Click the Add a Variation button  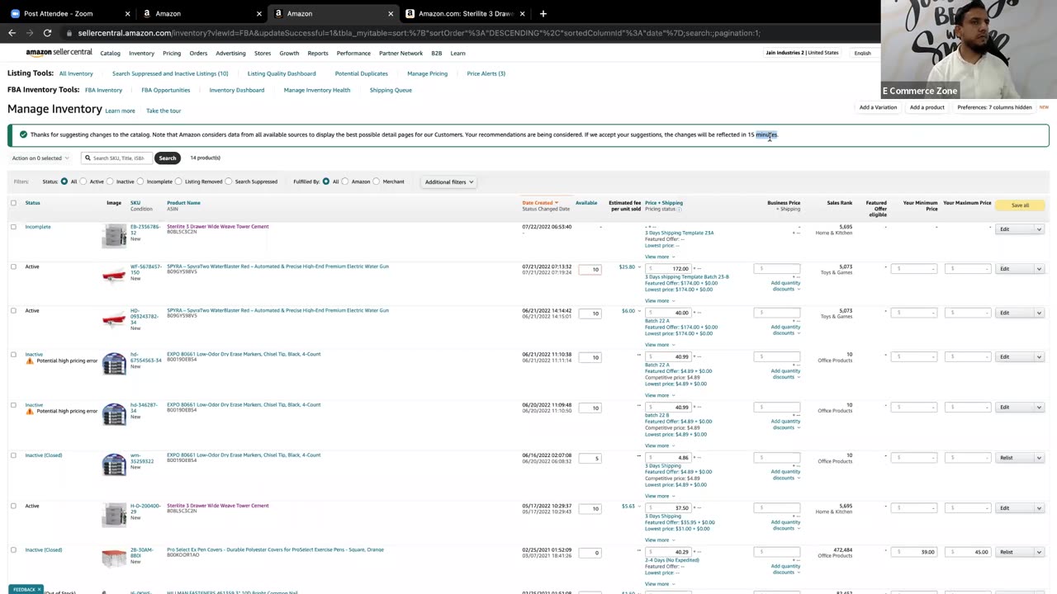click(878, 107)
